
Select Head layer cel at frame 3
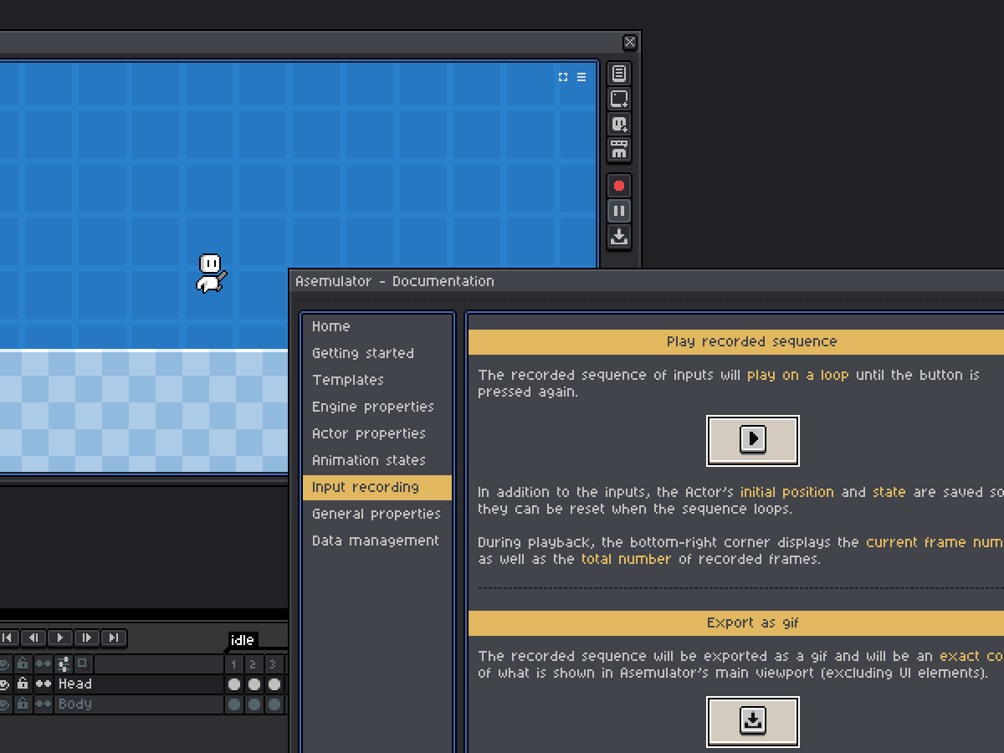[x=274, y=684]
